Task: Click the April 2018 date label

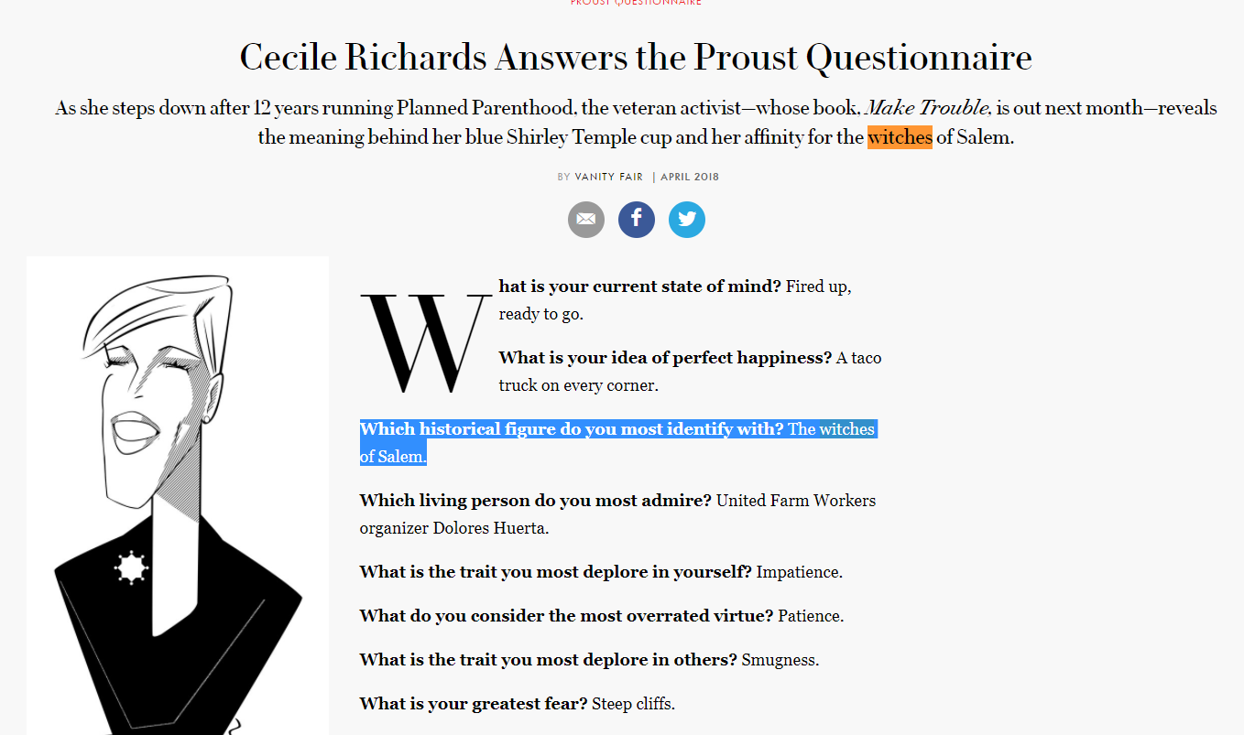Action: [690, 177]
